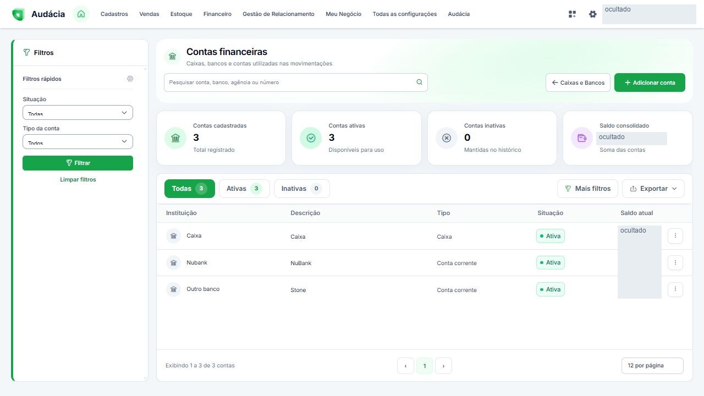
Task: Switch to the Ativas tab
Action: point(244,189)
